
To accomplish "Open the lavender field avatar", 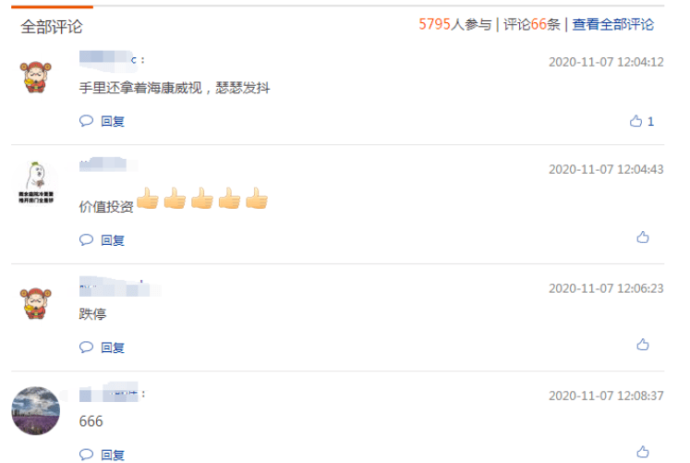I will coord(36,410).
